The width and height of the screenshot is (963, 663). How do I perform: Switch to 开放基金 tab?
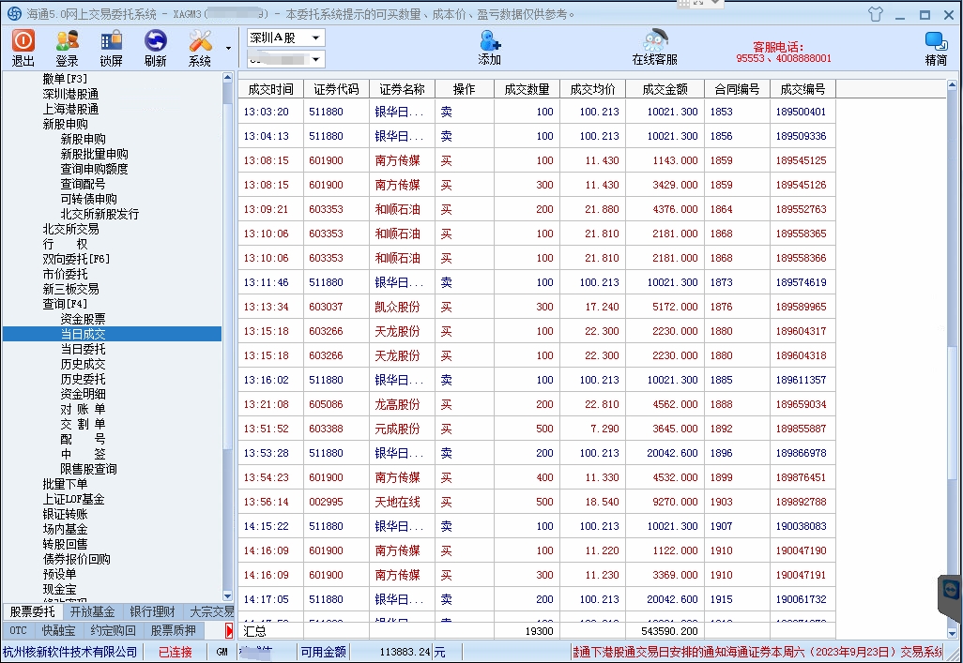(92, 612)
